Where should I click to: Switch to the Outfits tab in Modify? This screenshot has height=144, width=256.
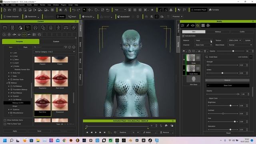pos(242,32)
